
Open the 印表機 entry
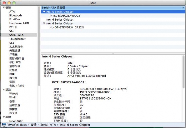coord(13,54)
